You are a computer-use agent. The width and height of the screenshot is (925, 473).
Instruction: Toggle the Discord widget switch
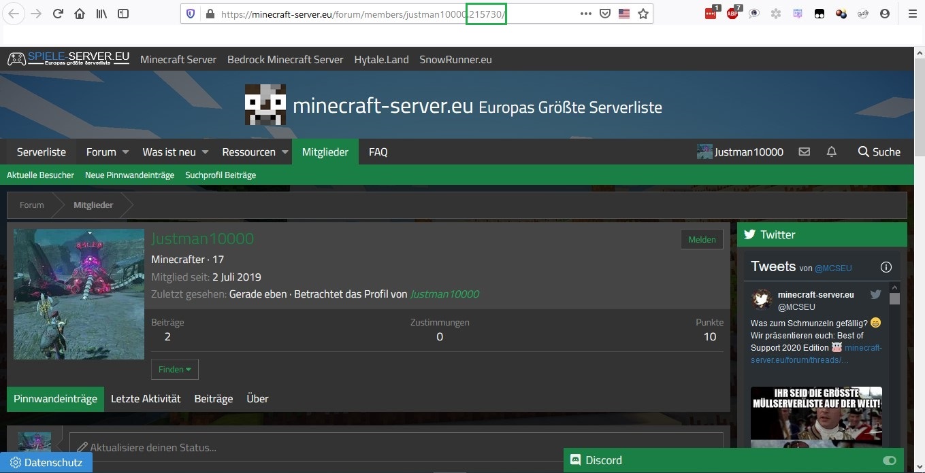coord(889,460)
